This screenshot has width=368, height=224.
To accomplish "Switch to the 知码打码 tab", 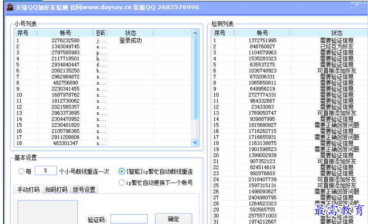I will pyautogui.click(x=56, y=189).
